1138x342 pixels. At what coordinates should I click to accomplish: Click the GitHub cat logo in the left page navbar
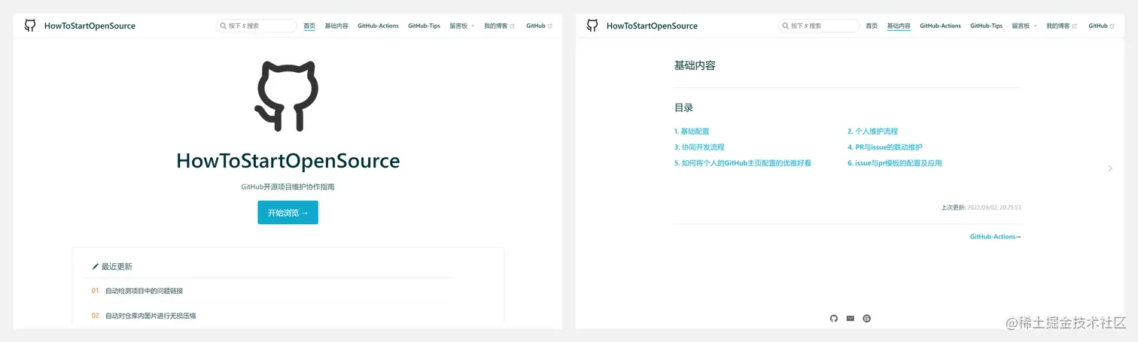tap(30, 26)
